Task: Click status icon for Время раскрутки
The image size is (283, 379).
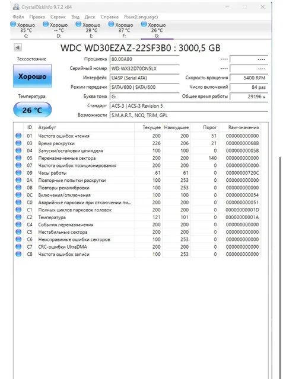Action: [18, 143]
